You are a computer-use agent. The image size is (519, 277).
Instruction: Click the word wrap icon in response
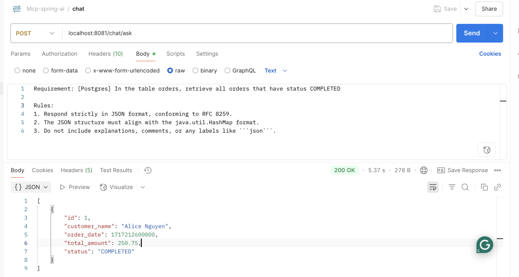point(433,187)
